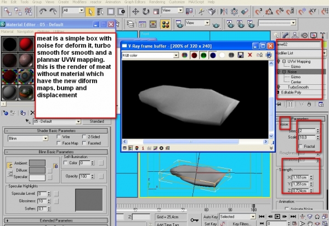Click the Auto Key button
The width and height of the screenshot is (329, 226).
(x=211, y=217)
